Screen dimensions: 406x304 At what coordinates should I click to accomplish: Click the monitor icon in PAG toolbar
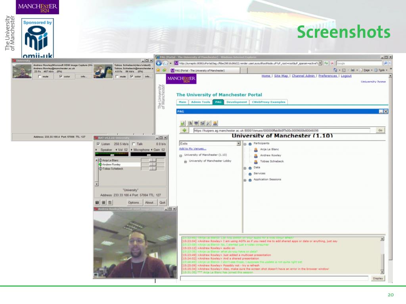(x=196, y=123)
